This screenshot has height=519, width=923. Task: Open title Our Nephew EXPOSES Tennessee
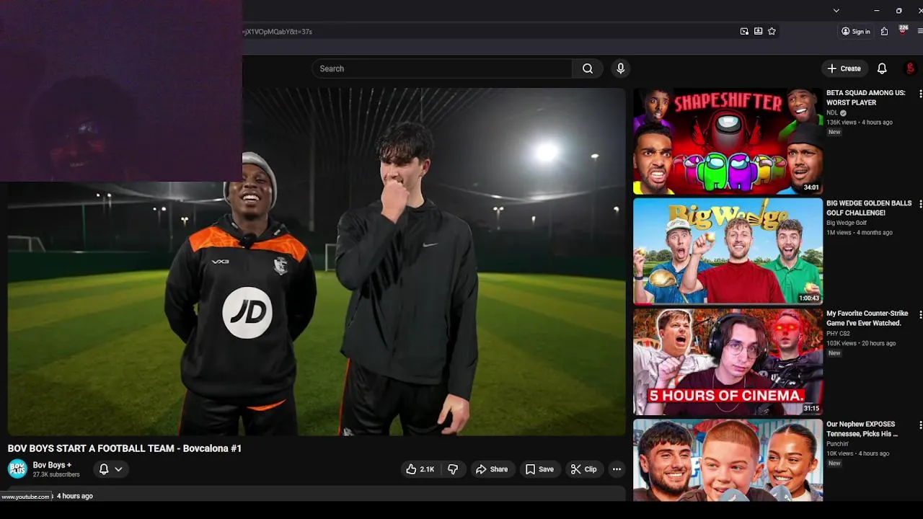pos(862,429)
